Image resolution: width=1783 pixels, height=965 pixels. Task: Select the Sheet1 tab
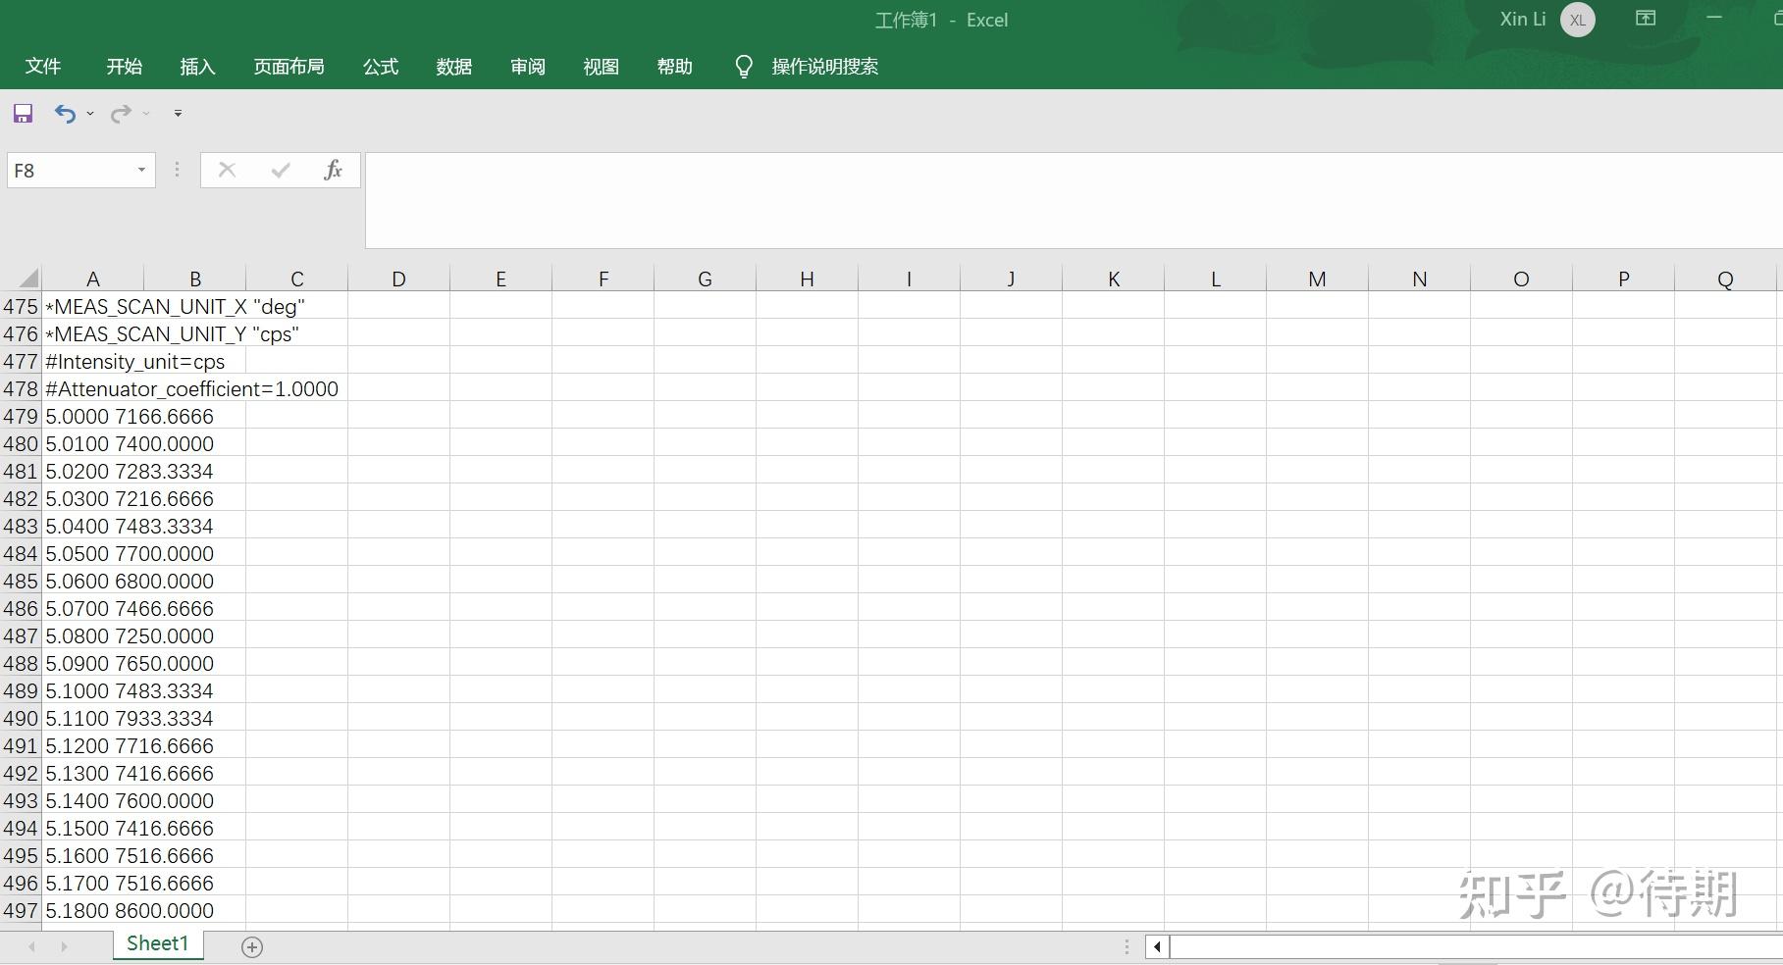[x=157, y=942]
